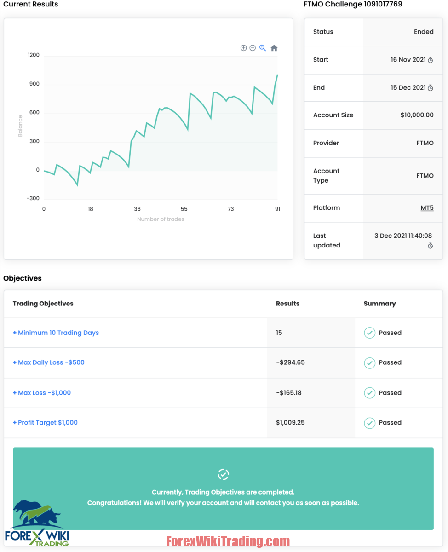Click the clock icon beside Start date
448x552 pixels.
coord(431,60)
